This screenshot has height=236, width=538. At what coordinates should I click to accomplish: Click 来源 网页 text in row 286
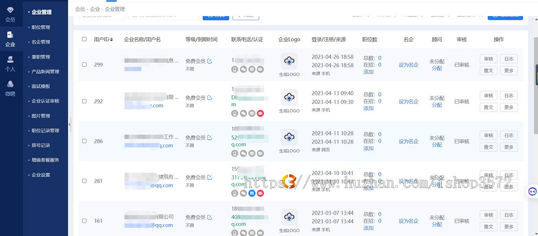(321, 150)
